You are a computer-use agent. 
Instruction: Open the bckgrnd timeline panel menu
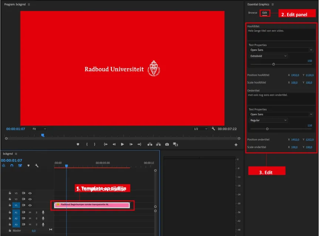coord(16,154)
